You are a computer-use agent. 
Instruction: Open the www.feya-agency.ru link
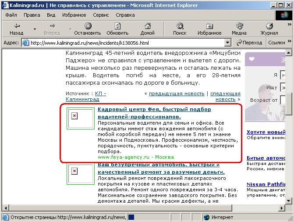[x=123, y=157]
